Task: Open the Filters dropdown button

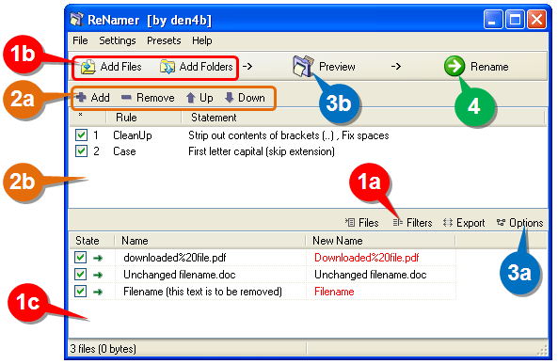Action: click(x=413, y=223)
